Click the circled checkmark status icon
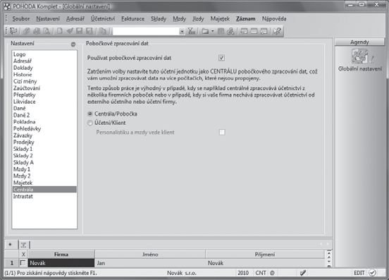This screenshot has width=389, height=280. pyautogui.click(x=372, y=272)
